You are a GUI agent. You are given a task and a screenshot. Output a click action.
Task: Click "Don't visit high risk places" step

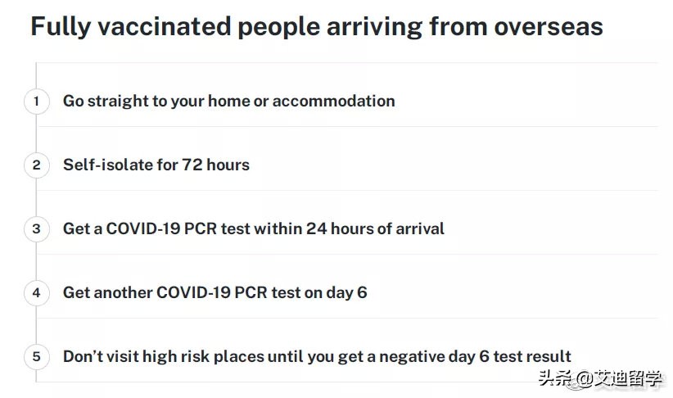[x=317, y=356]
